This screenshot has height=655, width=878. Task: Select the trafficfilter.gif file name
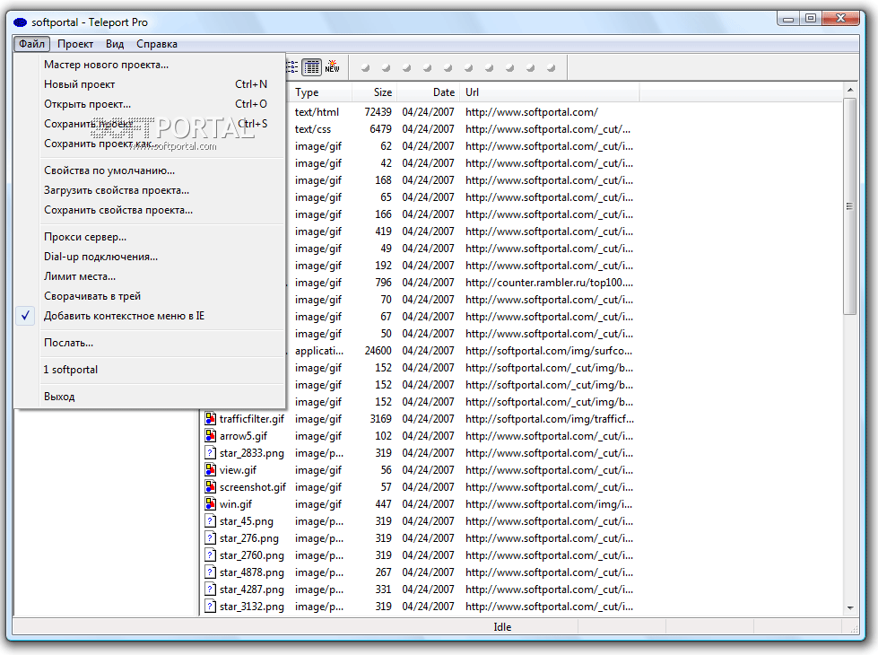pos(252,418)
